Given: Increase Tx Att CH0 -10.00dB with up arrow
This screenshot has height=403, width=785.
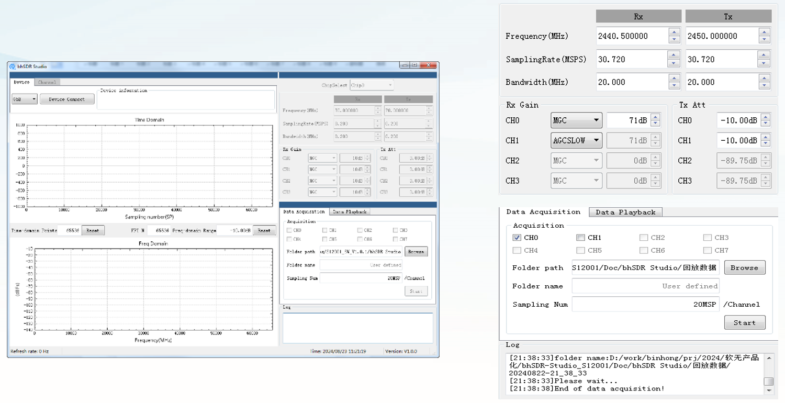Looking at the screenshot, I should tap(766, 117).
